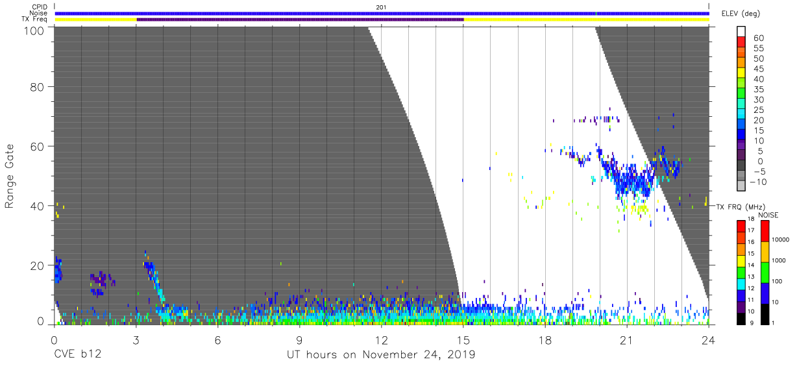Select the 6 UT hour tick label

tap(217, 339)
